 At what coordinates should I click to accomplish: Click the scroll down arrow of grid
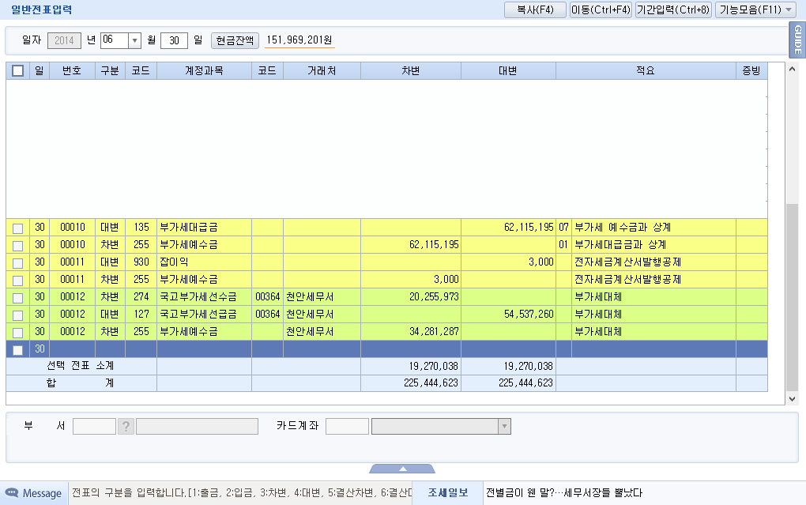click(792, 398)
